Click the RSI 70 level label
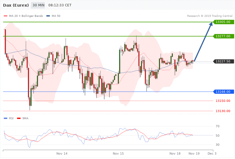 pos(218,126)
